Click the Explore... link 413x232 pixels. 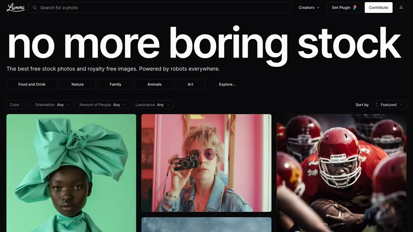point(227,84)
